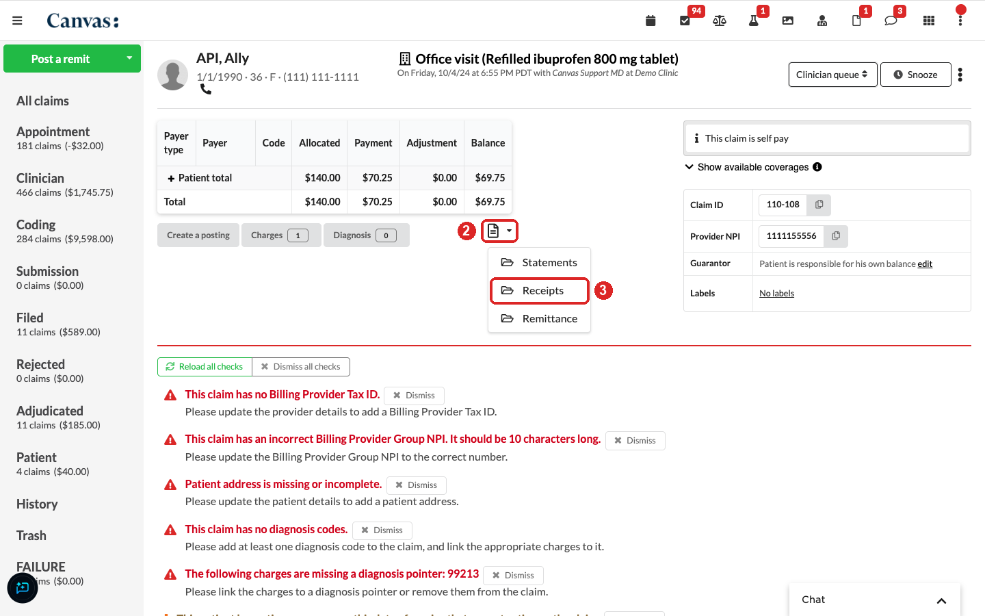Select Remittance from the documents menu
The image size is (985, 616).
[x=539, y=319]
